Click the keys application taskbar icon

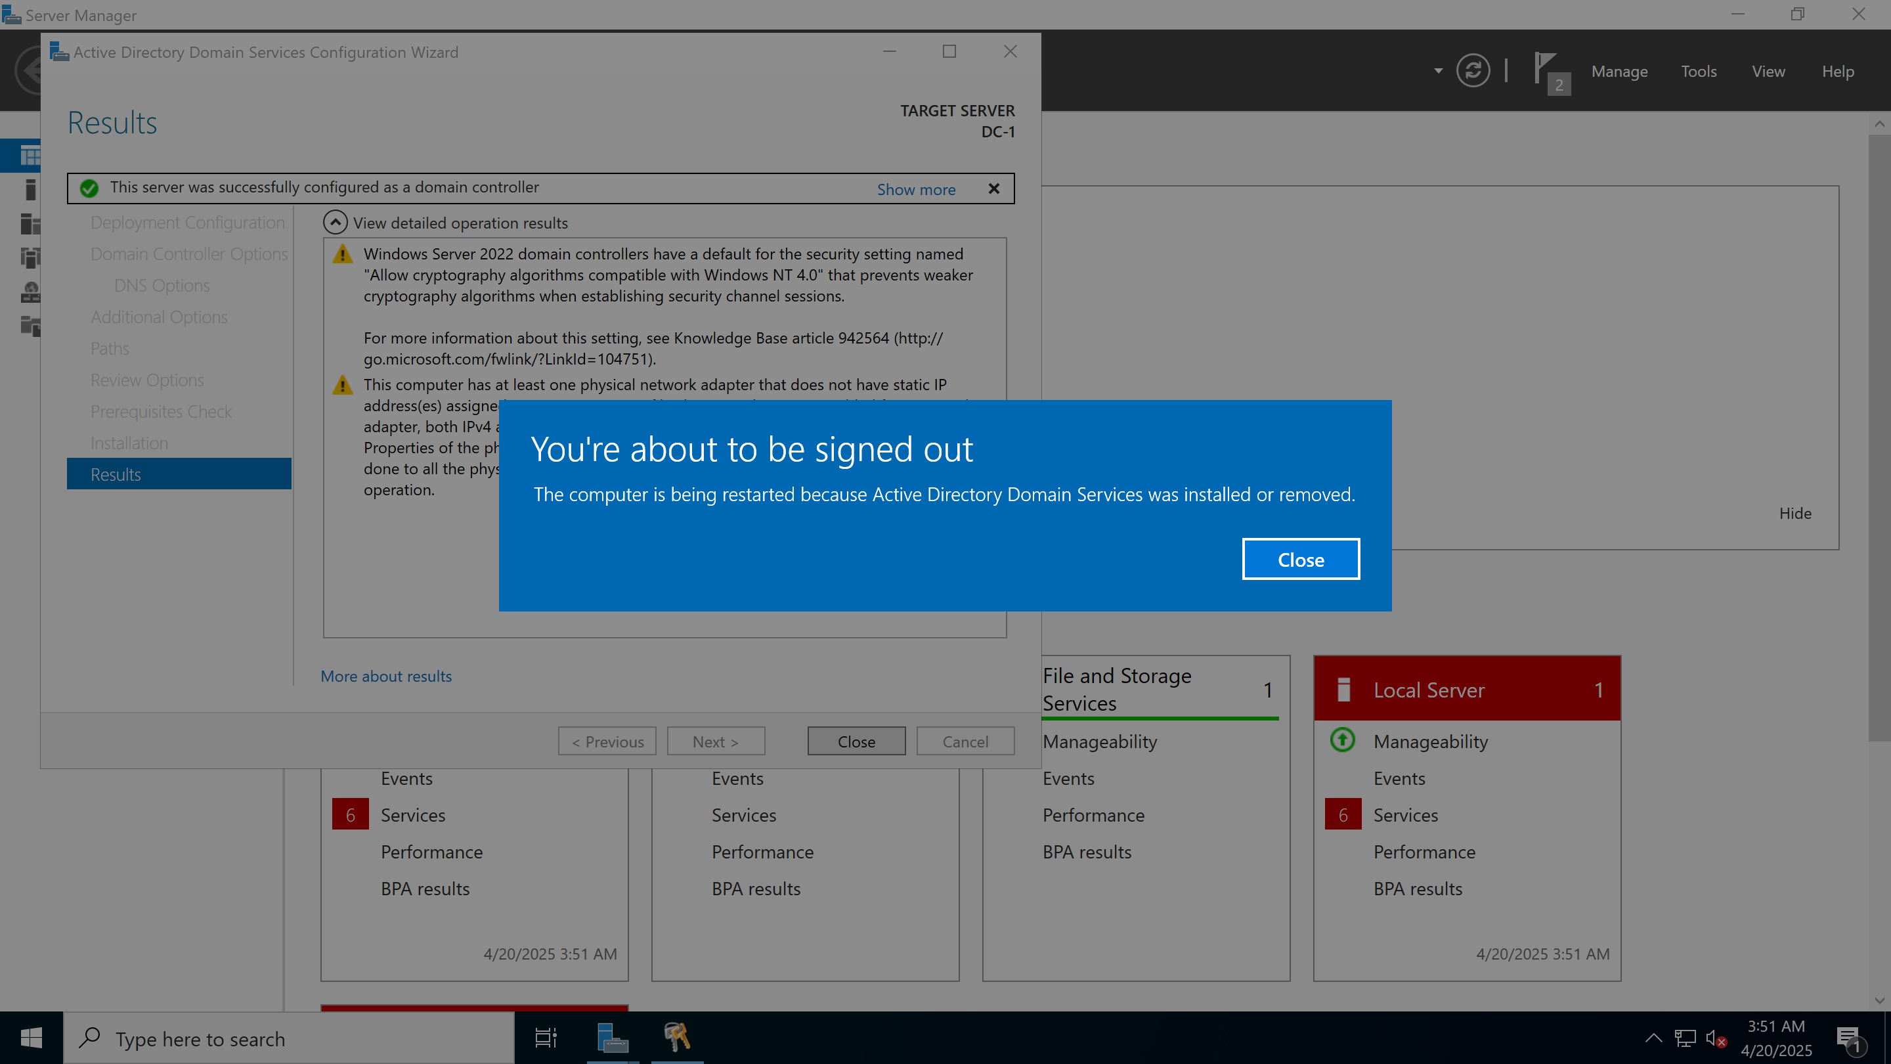677,1038
